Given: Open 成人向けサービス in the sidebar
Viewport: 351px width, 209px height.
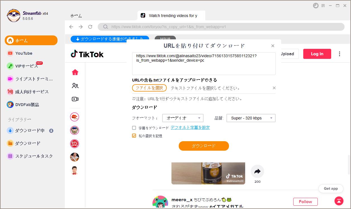Looking at the screenshot, I should tap(28, 92).
